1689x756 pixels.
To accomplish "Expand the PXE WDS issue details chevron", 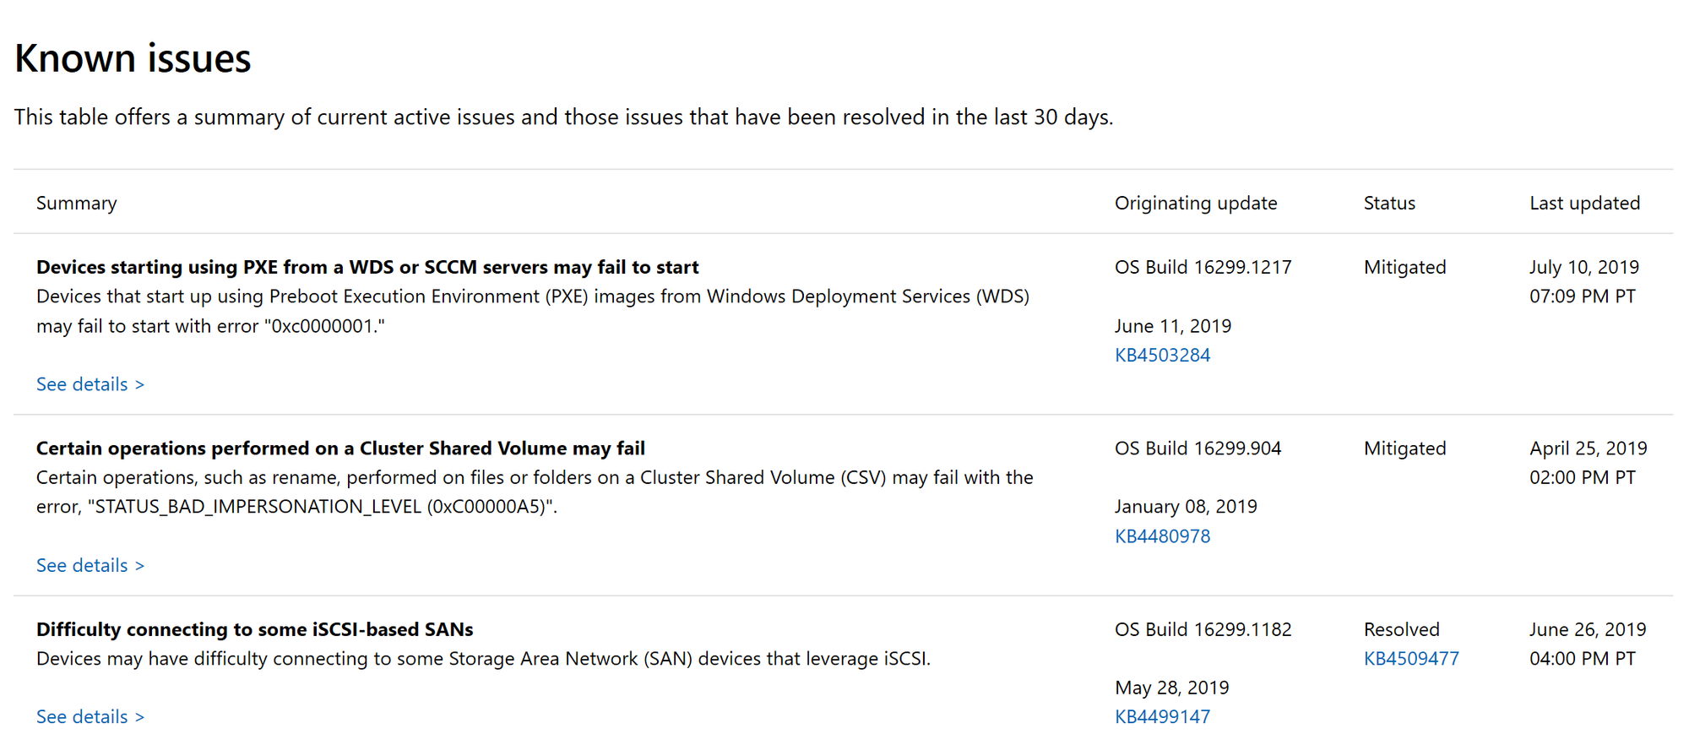I will point(140,384).
